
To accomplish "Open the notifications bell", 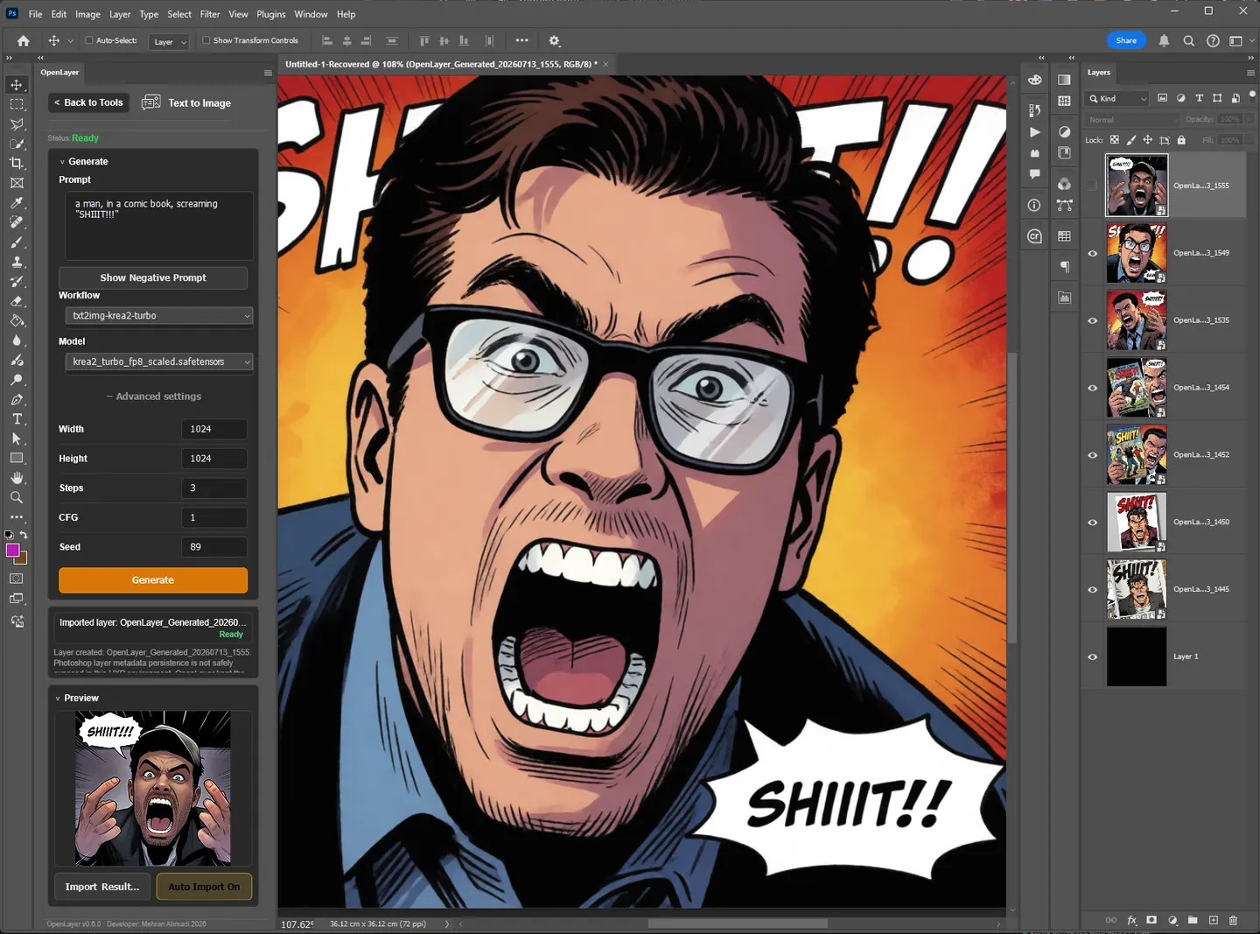I will (1164, 40).
